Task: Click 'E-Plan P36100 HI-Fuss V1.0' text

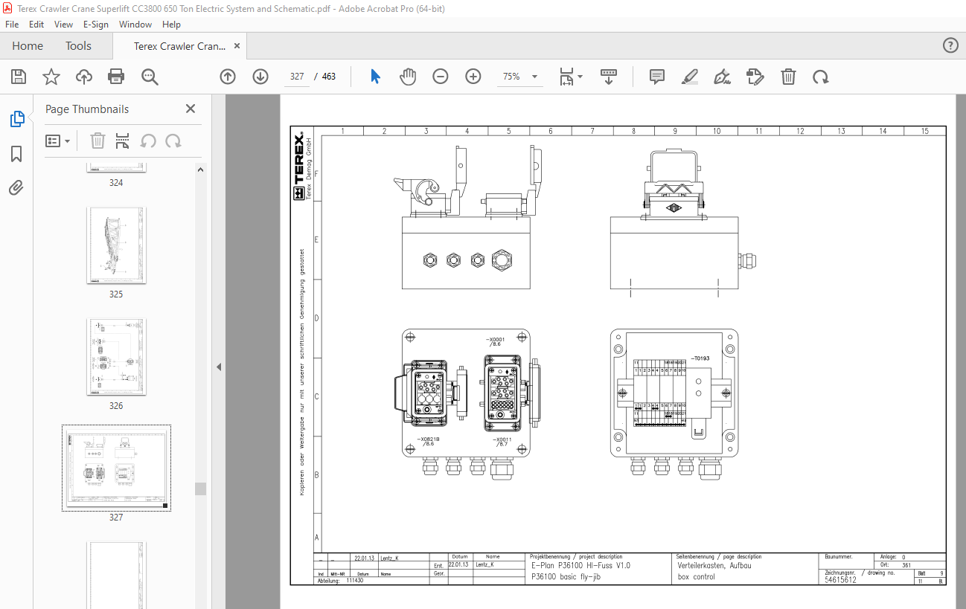Action: pyautogui.click(x=580, y=566)
